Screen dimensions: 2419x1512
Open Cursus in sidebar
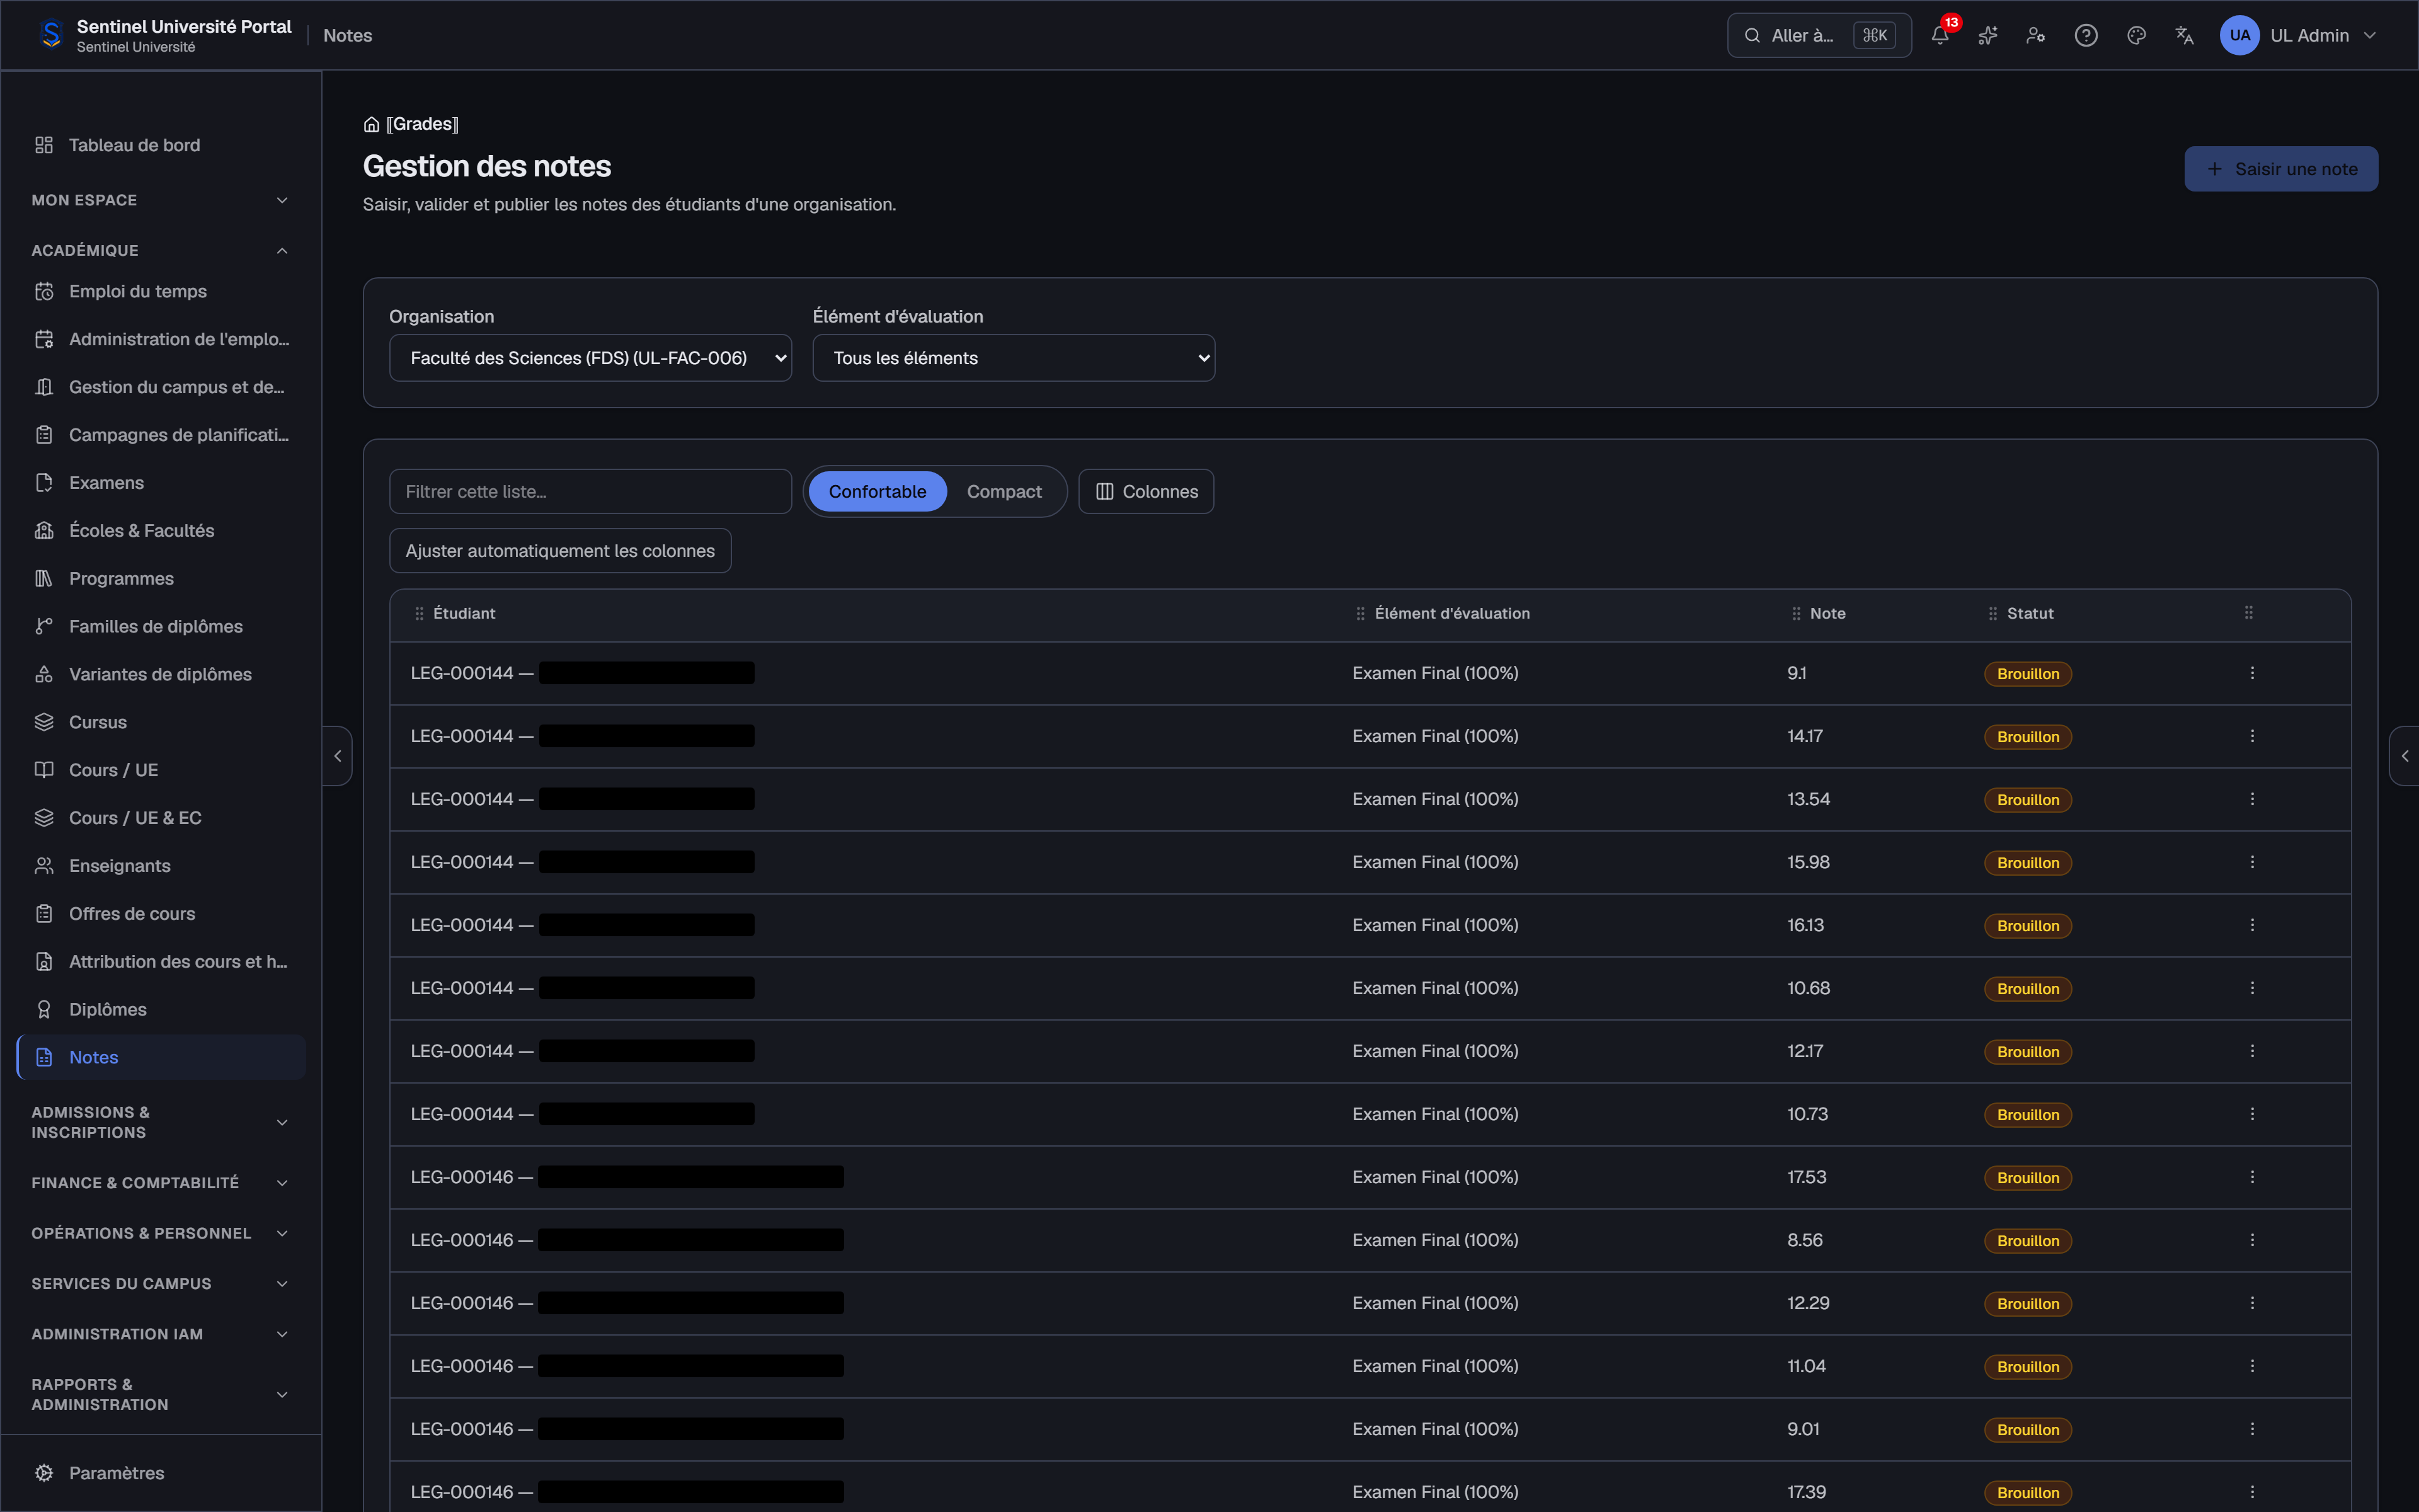tap(161, 722)
